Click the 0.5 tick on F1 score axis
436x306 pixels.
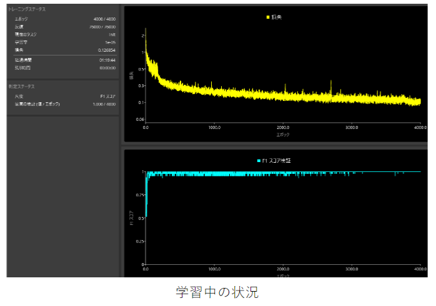pos(141,217)
